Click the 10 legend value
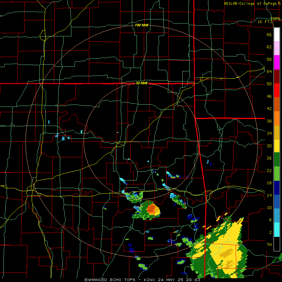 [x=269, y=208]
